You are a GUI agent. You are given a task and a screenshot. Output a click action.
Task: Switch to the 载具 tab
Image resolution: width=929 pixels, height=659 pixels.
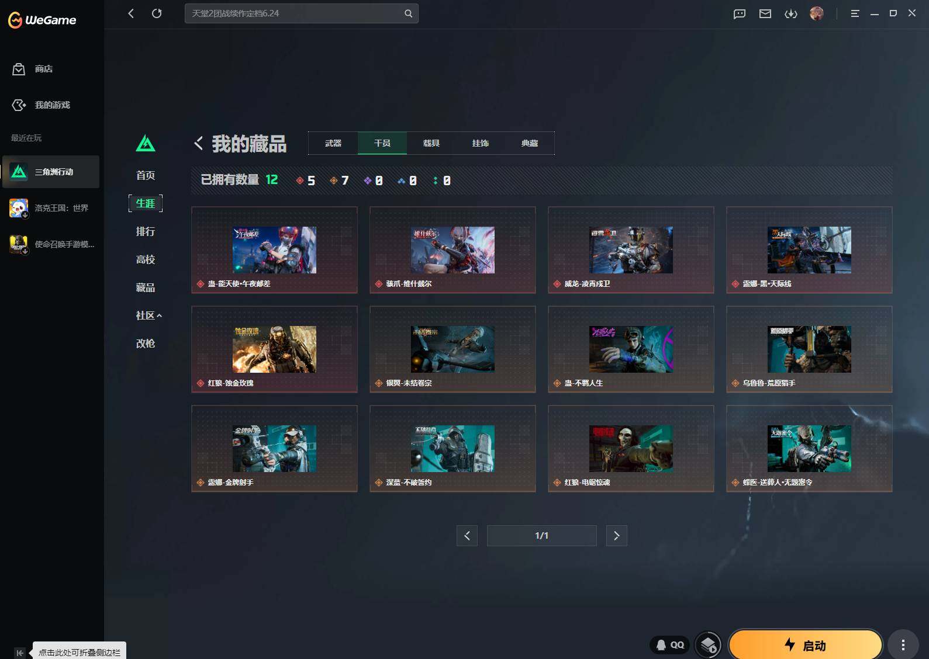431,143
